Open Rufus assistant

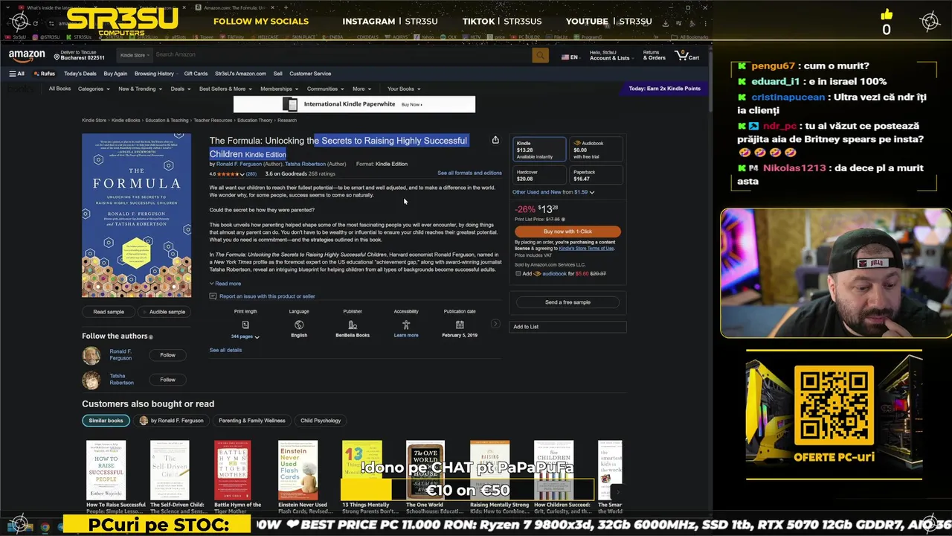click(x=45, y=74)
